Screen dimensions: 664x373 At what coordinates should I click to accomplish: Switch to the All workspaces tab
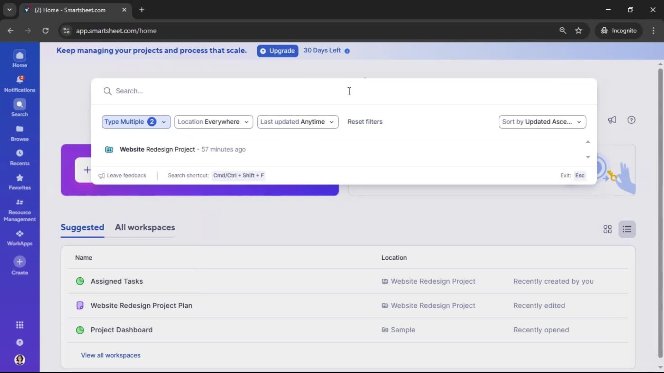[145, 228]
